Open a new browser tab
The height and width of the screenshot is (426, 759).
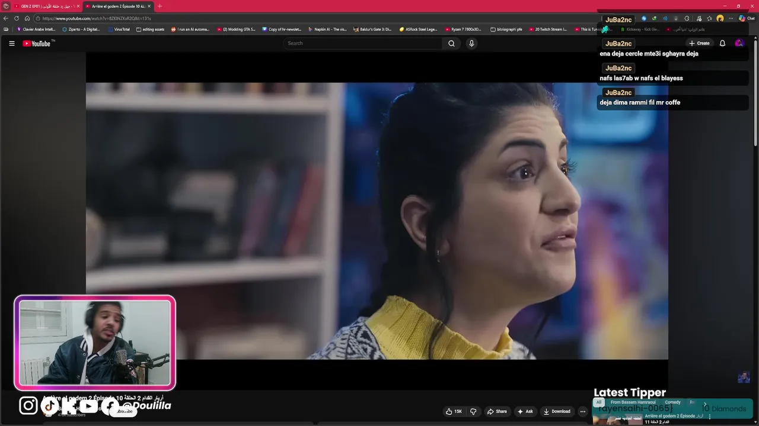click(160, 6)
